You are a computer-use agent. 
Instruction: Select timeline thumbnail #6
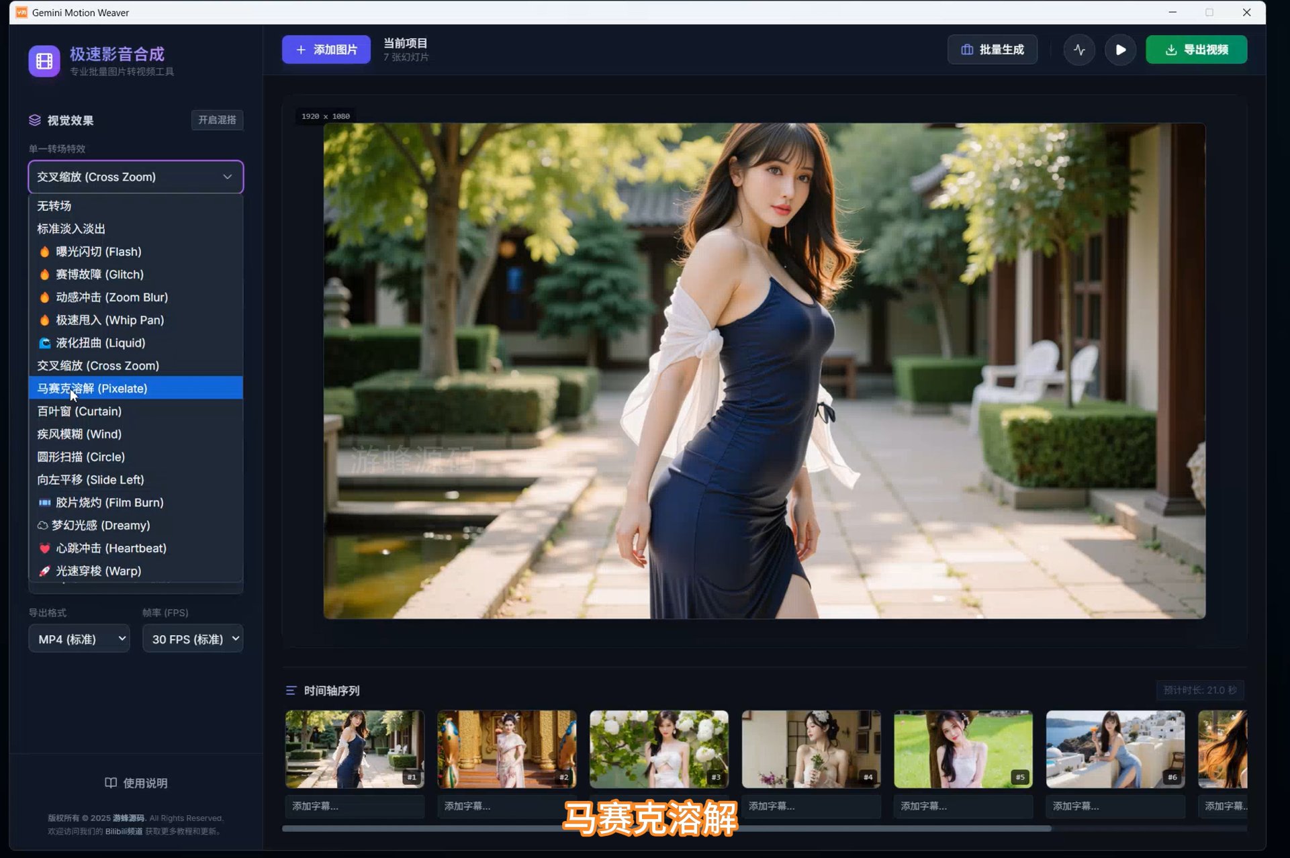pyautogui.click(x=1115, y=749)
